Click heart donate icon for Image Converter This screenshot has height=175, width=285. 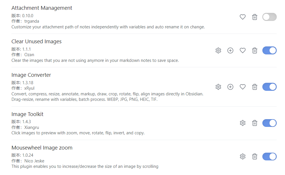[x=243, y=87]
